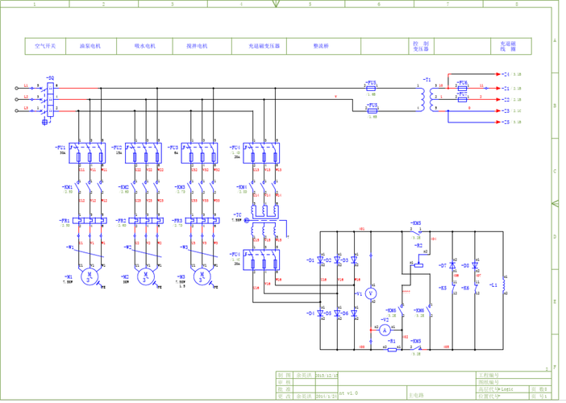Select the -FU6 fuse symbol
Screen dimensions: 566x403
click(x=463, y=89)
